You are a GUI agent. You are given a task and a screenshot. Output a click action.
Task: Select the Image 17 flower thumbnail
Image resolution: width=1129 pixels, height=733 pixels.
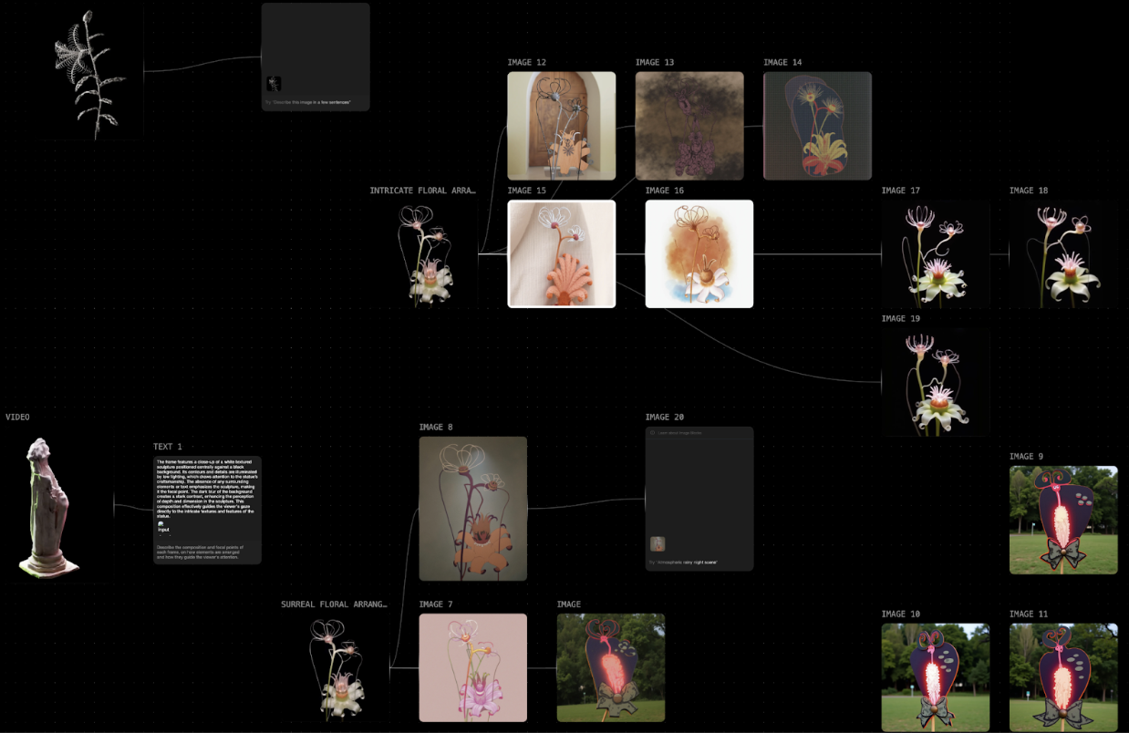click(x=935, y=253)
